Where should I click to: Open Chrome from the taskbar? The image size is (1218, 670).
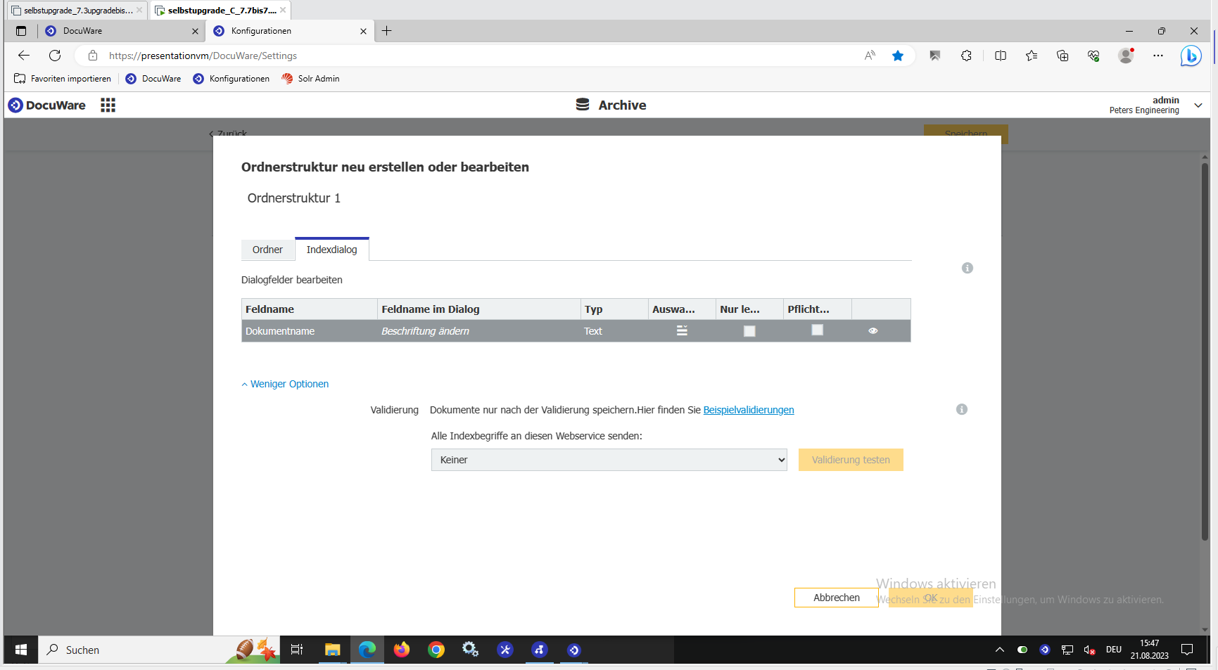pyautogui.click(x=436, y=650)
